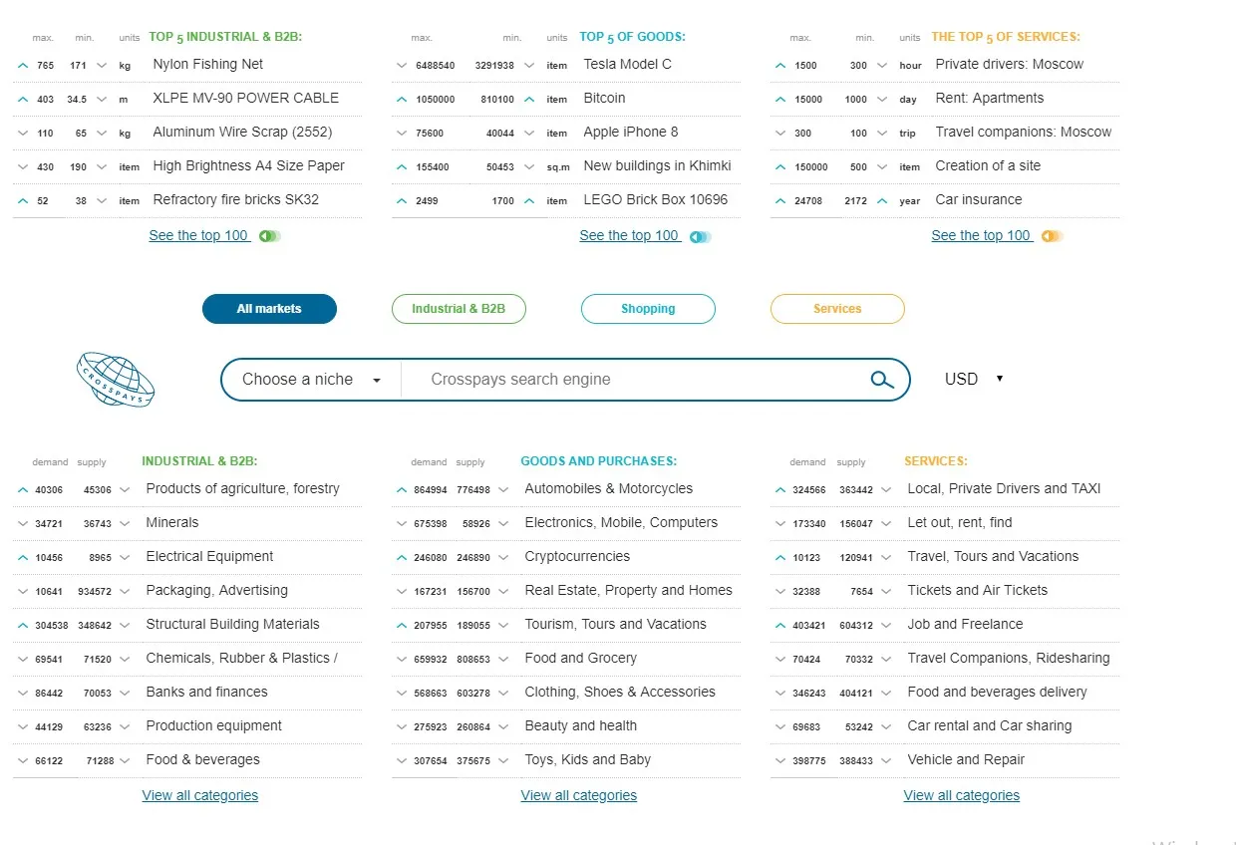This screenshot has width=1239, height=845.
Task: Expand supply chevron for Let out, rent, find
Action: coord(886,524)
